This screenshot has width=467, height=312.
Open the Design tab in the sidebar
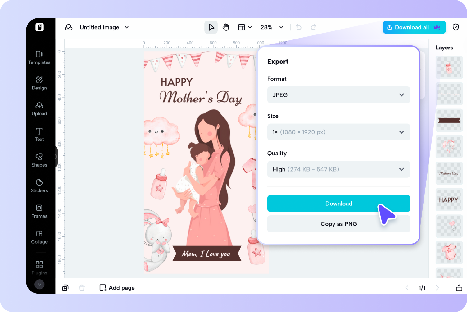coord(39,83)
